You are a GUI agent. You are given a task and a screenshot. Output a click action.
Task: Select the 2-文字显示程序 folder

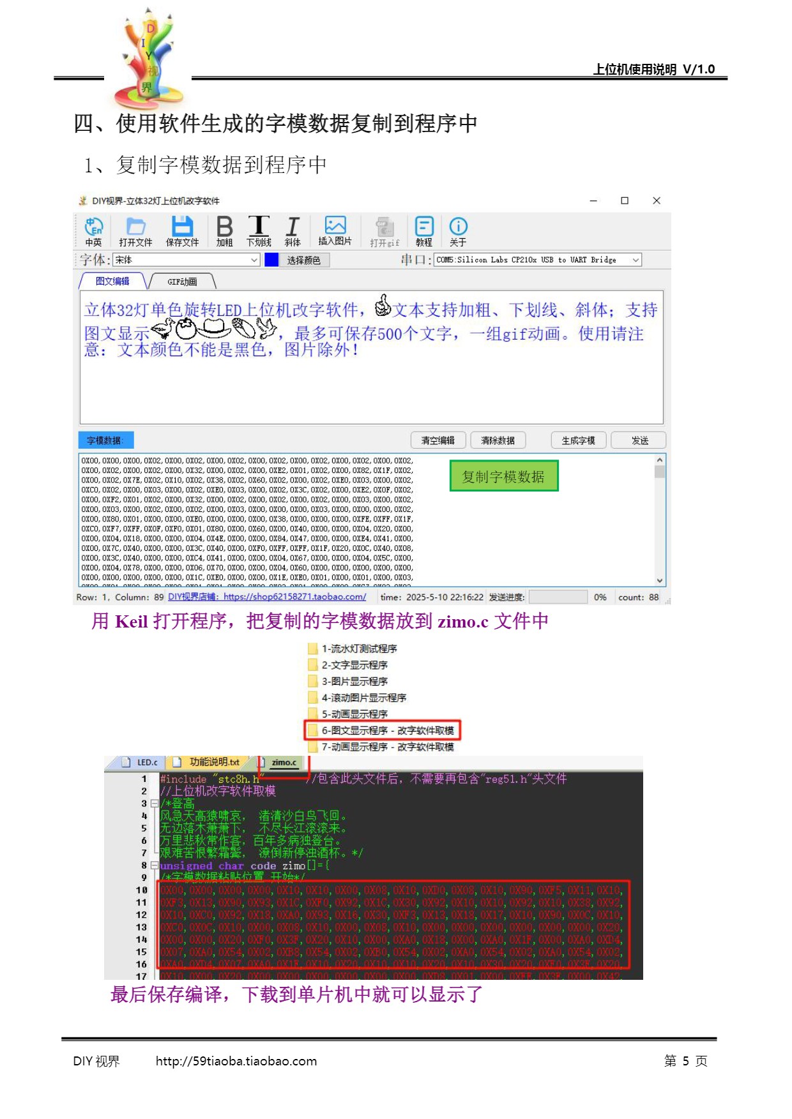(347, 665)
